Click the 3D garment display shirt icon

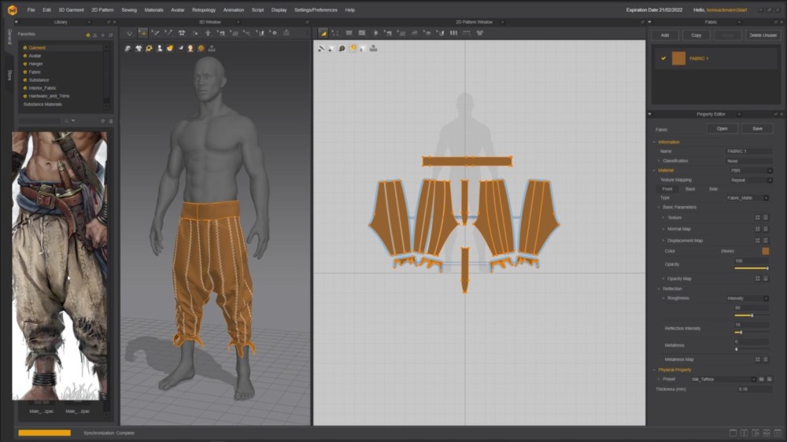pyautogui.click(x=139, y=49)
